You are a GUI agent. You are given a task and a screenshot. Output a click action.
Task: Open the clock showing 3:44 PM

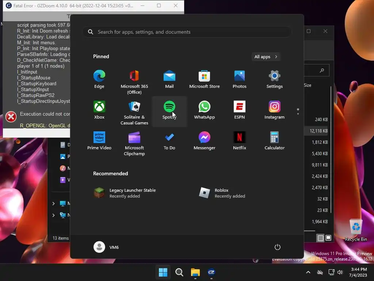358,272
